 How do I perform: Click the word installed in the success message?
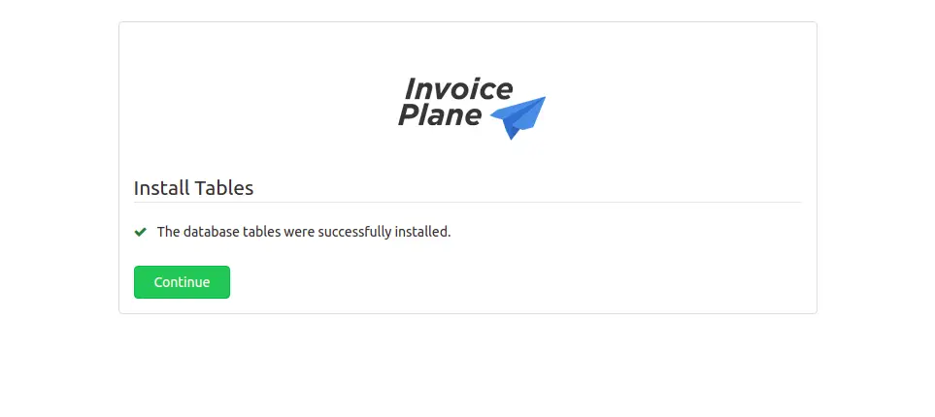[x=422, y=232]
